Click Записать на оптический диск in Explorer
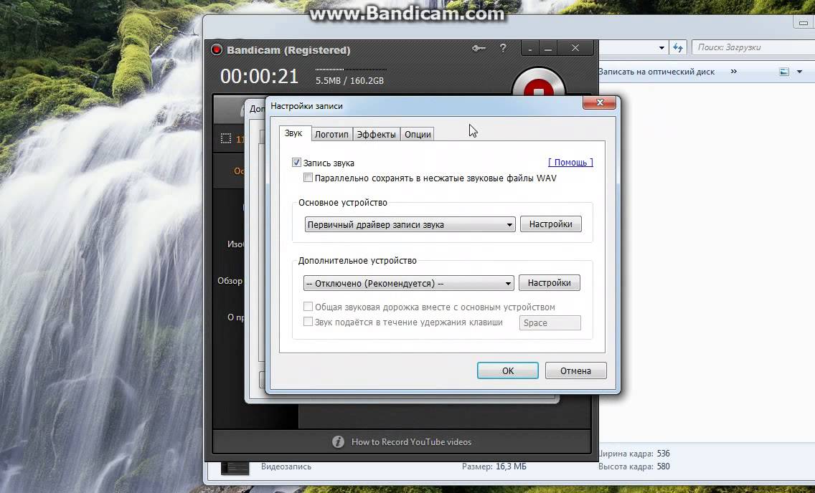This screenshot has width=815, height=493. [x=657, y=72]
